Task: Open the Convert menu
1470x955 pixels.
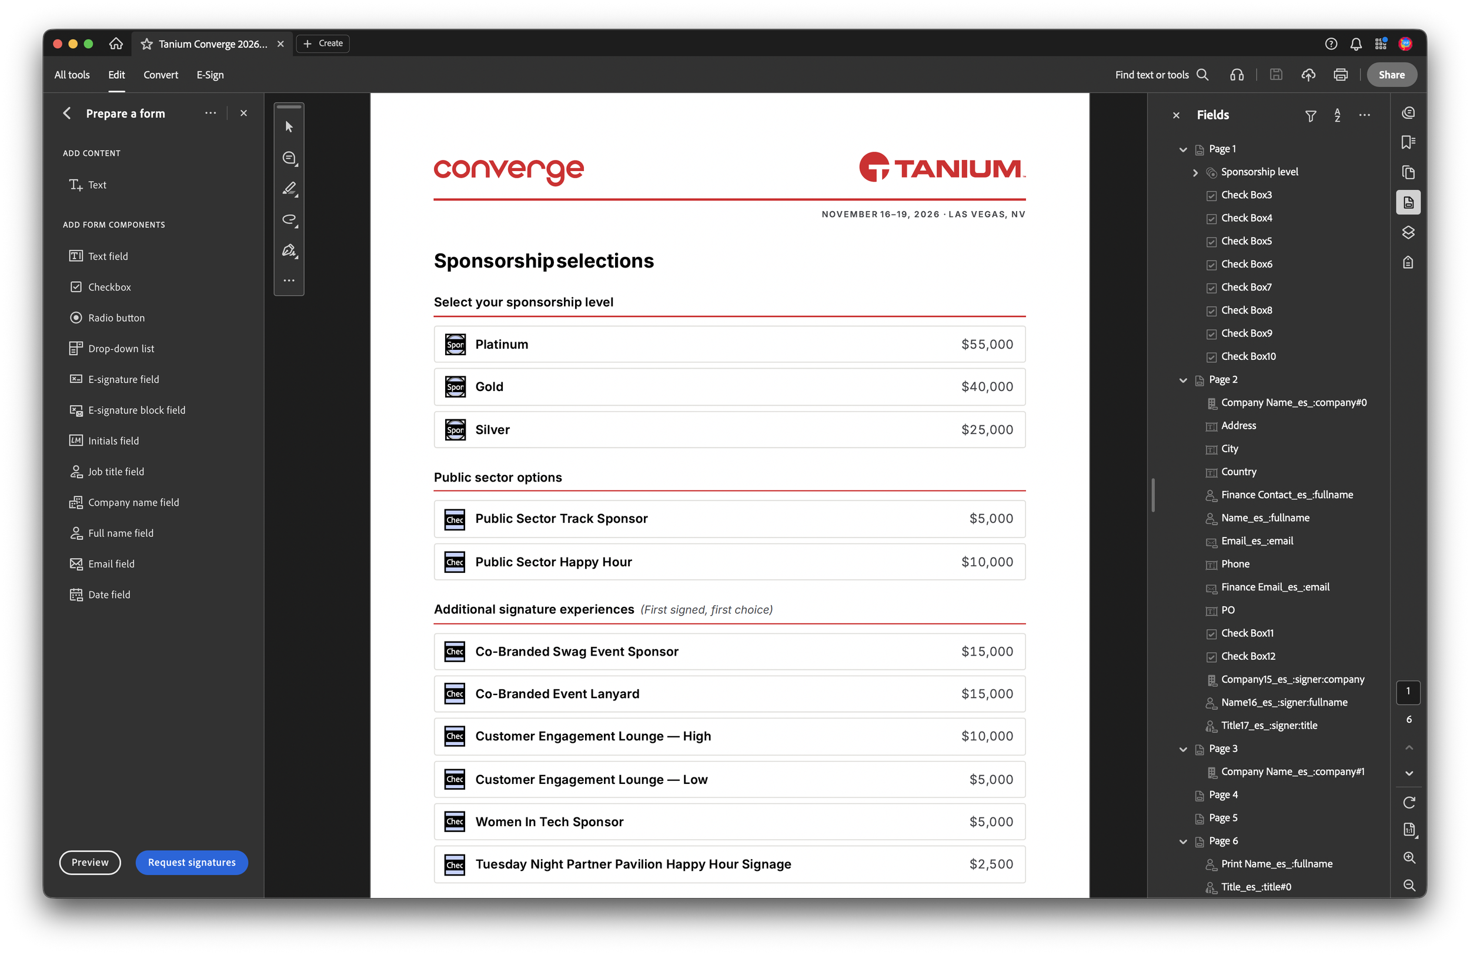Action: point(161,75)
